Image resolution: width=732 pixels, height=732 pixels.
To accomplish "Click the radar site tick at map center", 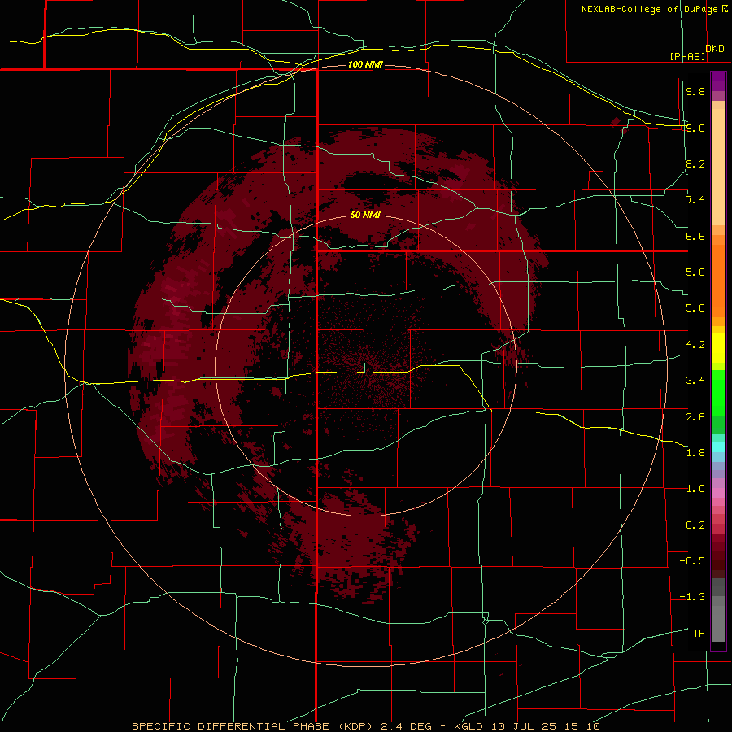I will click(x=364, y=368).
